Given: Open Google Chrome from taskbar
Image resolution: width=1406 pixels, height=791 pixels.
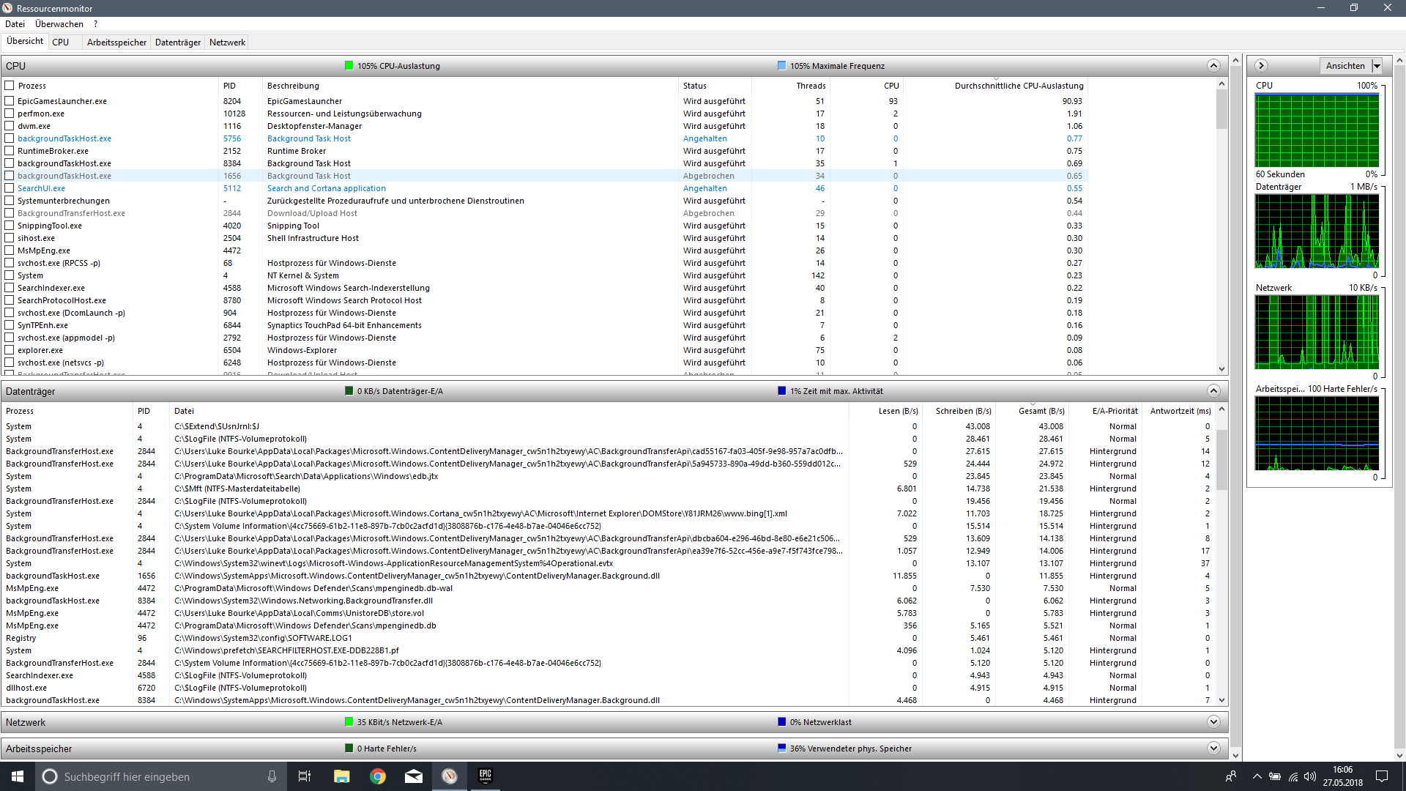Looking at the screenshot, I should (x=378, y=776).
